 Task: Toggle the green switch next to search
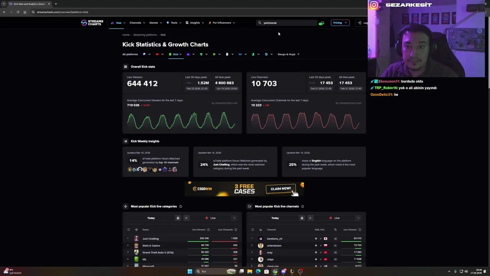(x=322, y=23)
